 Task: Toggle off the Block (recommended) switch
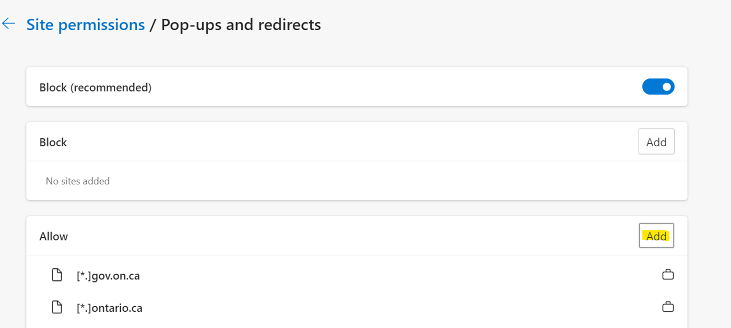point(658,87)
